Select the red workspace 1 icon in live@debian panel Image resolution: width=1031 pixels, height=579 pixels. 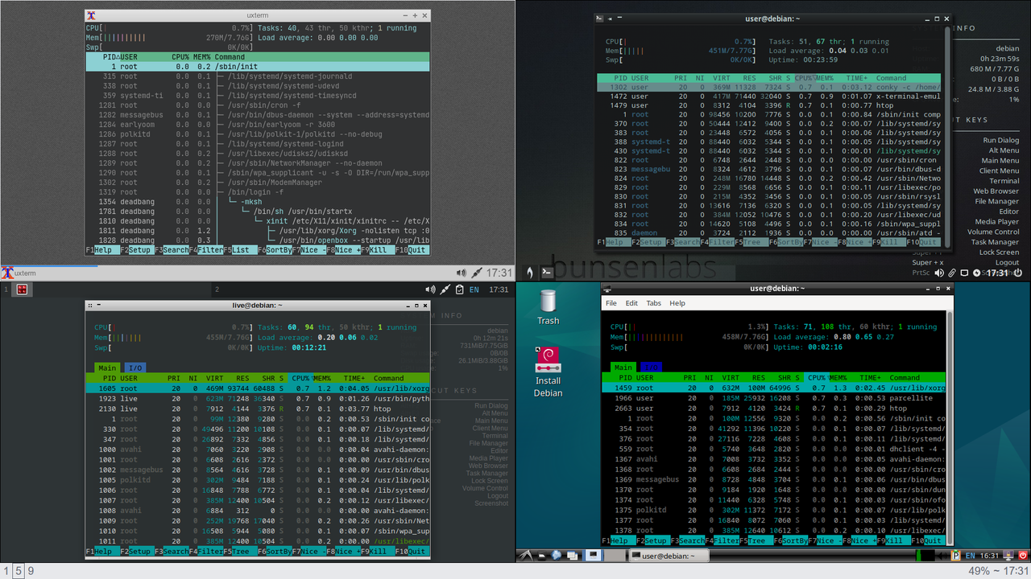[23, 289]
